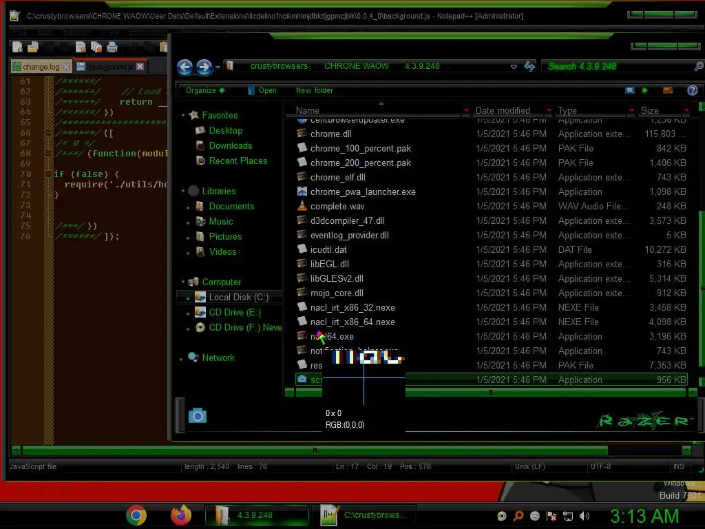Open the view options dropdown dot
The height and width of the screenshot is (529, 705).
pyautogui.click(x=644, y=90)
